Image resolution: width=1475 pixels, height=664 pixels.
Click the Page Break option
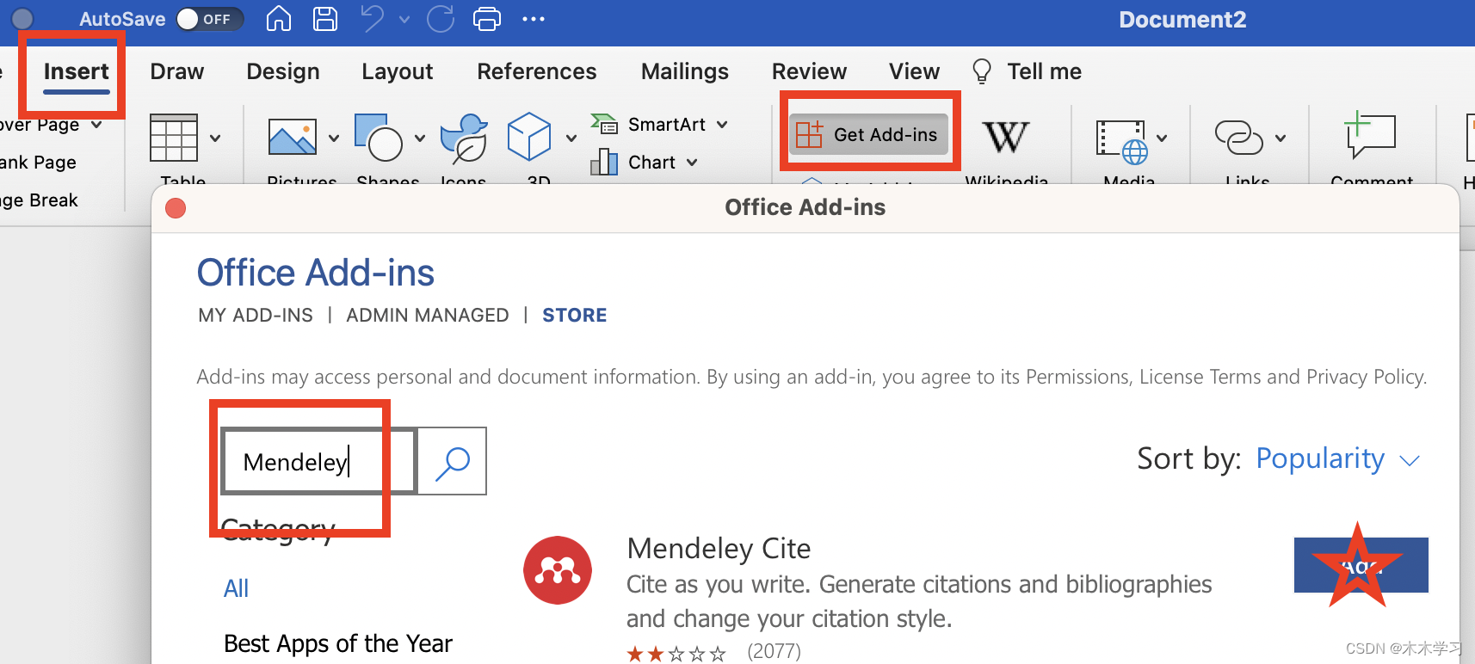click(x=39, y=200)
